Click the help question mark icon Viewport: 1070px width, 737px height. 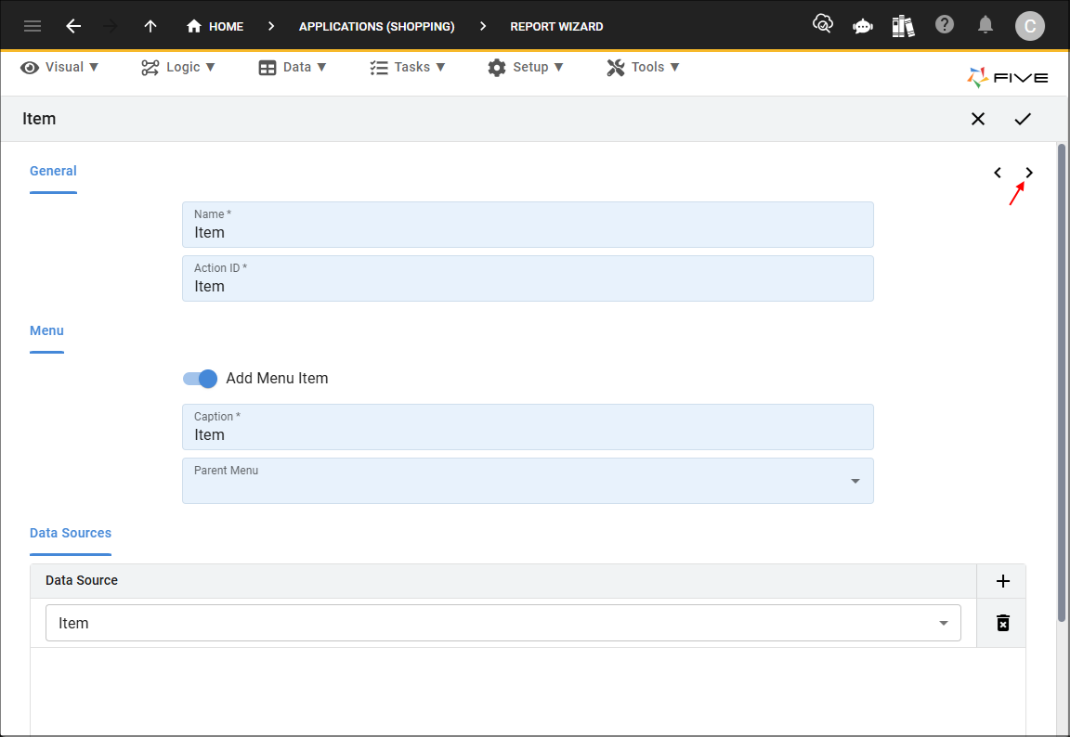point(945,25)
